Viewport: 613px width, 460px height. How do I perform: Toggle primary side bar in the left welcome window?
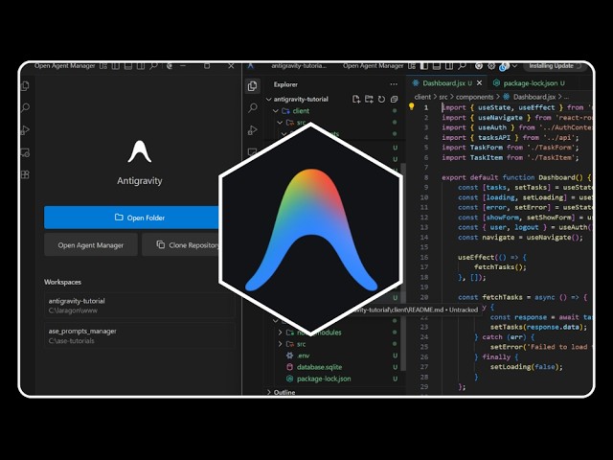pyautogui.click(x=116, y=66)
